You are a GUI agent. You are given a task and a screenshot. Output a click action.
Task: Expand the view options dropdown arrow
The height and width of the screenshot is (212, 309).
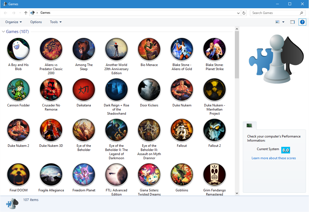(x=283, y=22)
